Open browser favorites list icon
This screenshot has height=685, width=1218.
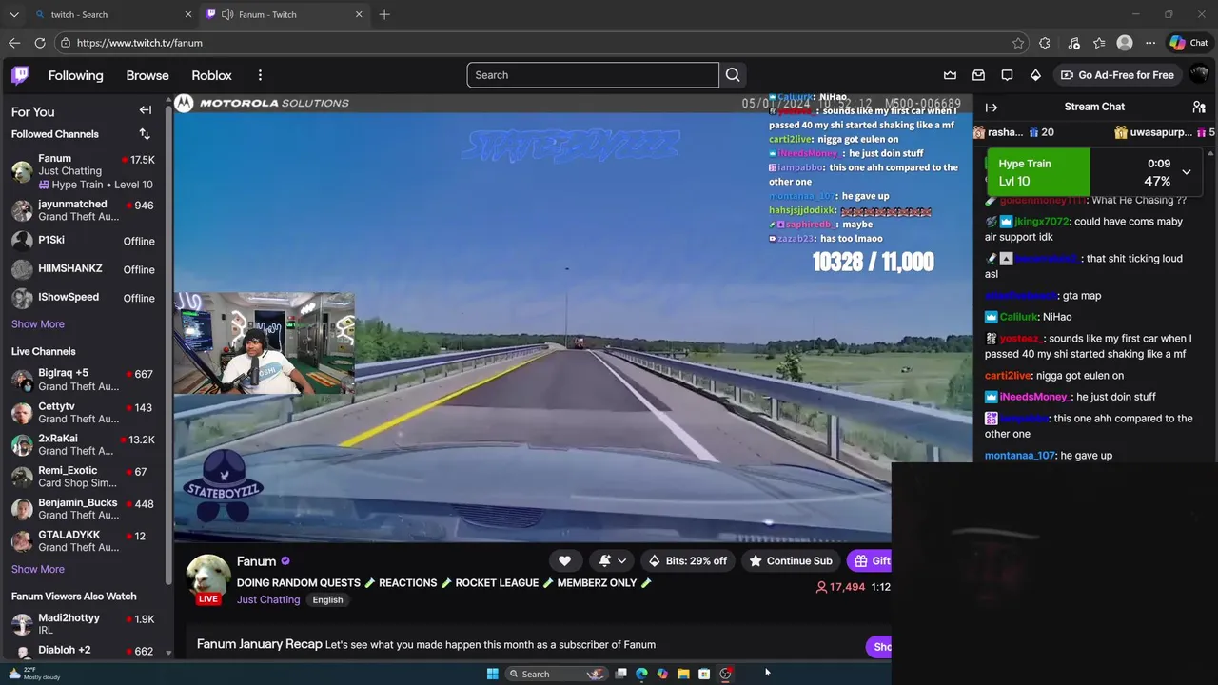click(1099, 43)
